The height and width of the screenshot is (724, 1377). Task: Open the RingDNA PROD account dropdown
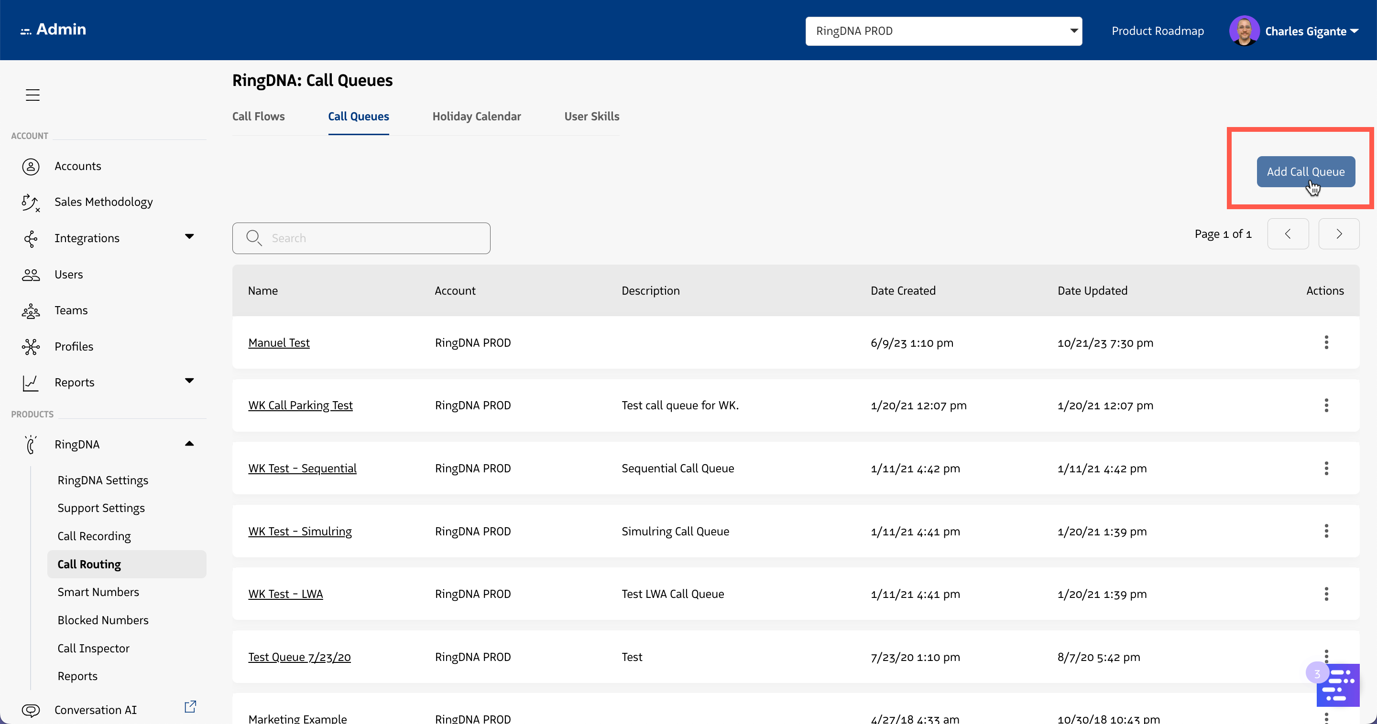click(943, 31)
